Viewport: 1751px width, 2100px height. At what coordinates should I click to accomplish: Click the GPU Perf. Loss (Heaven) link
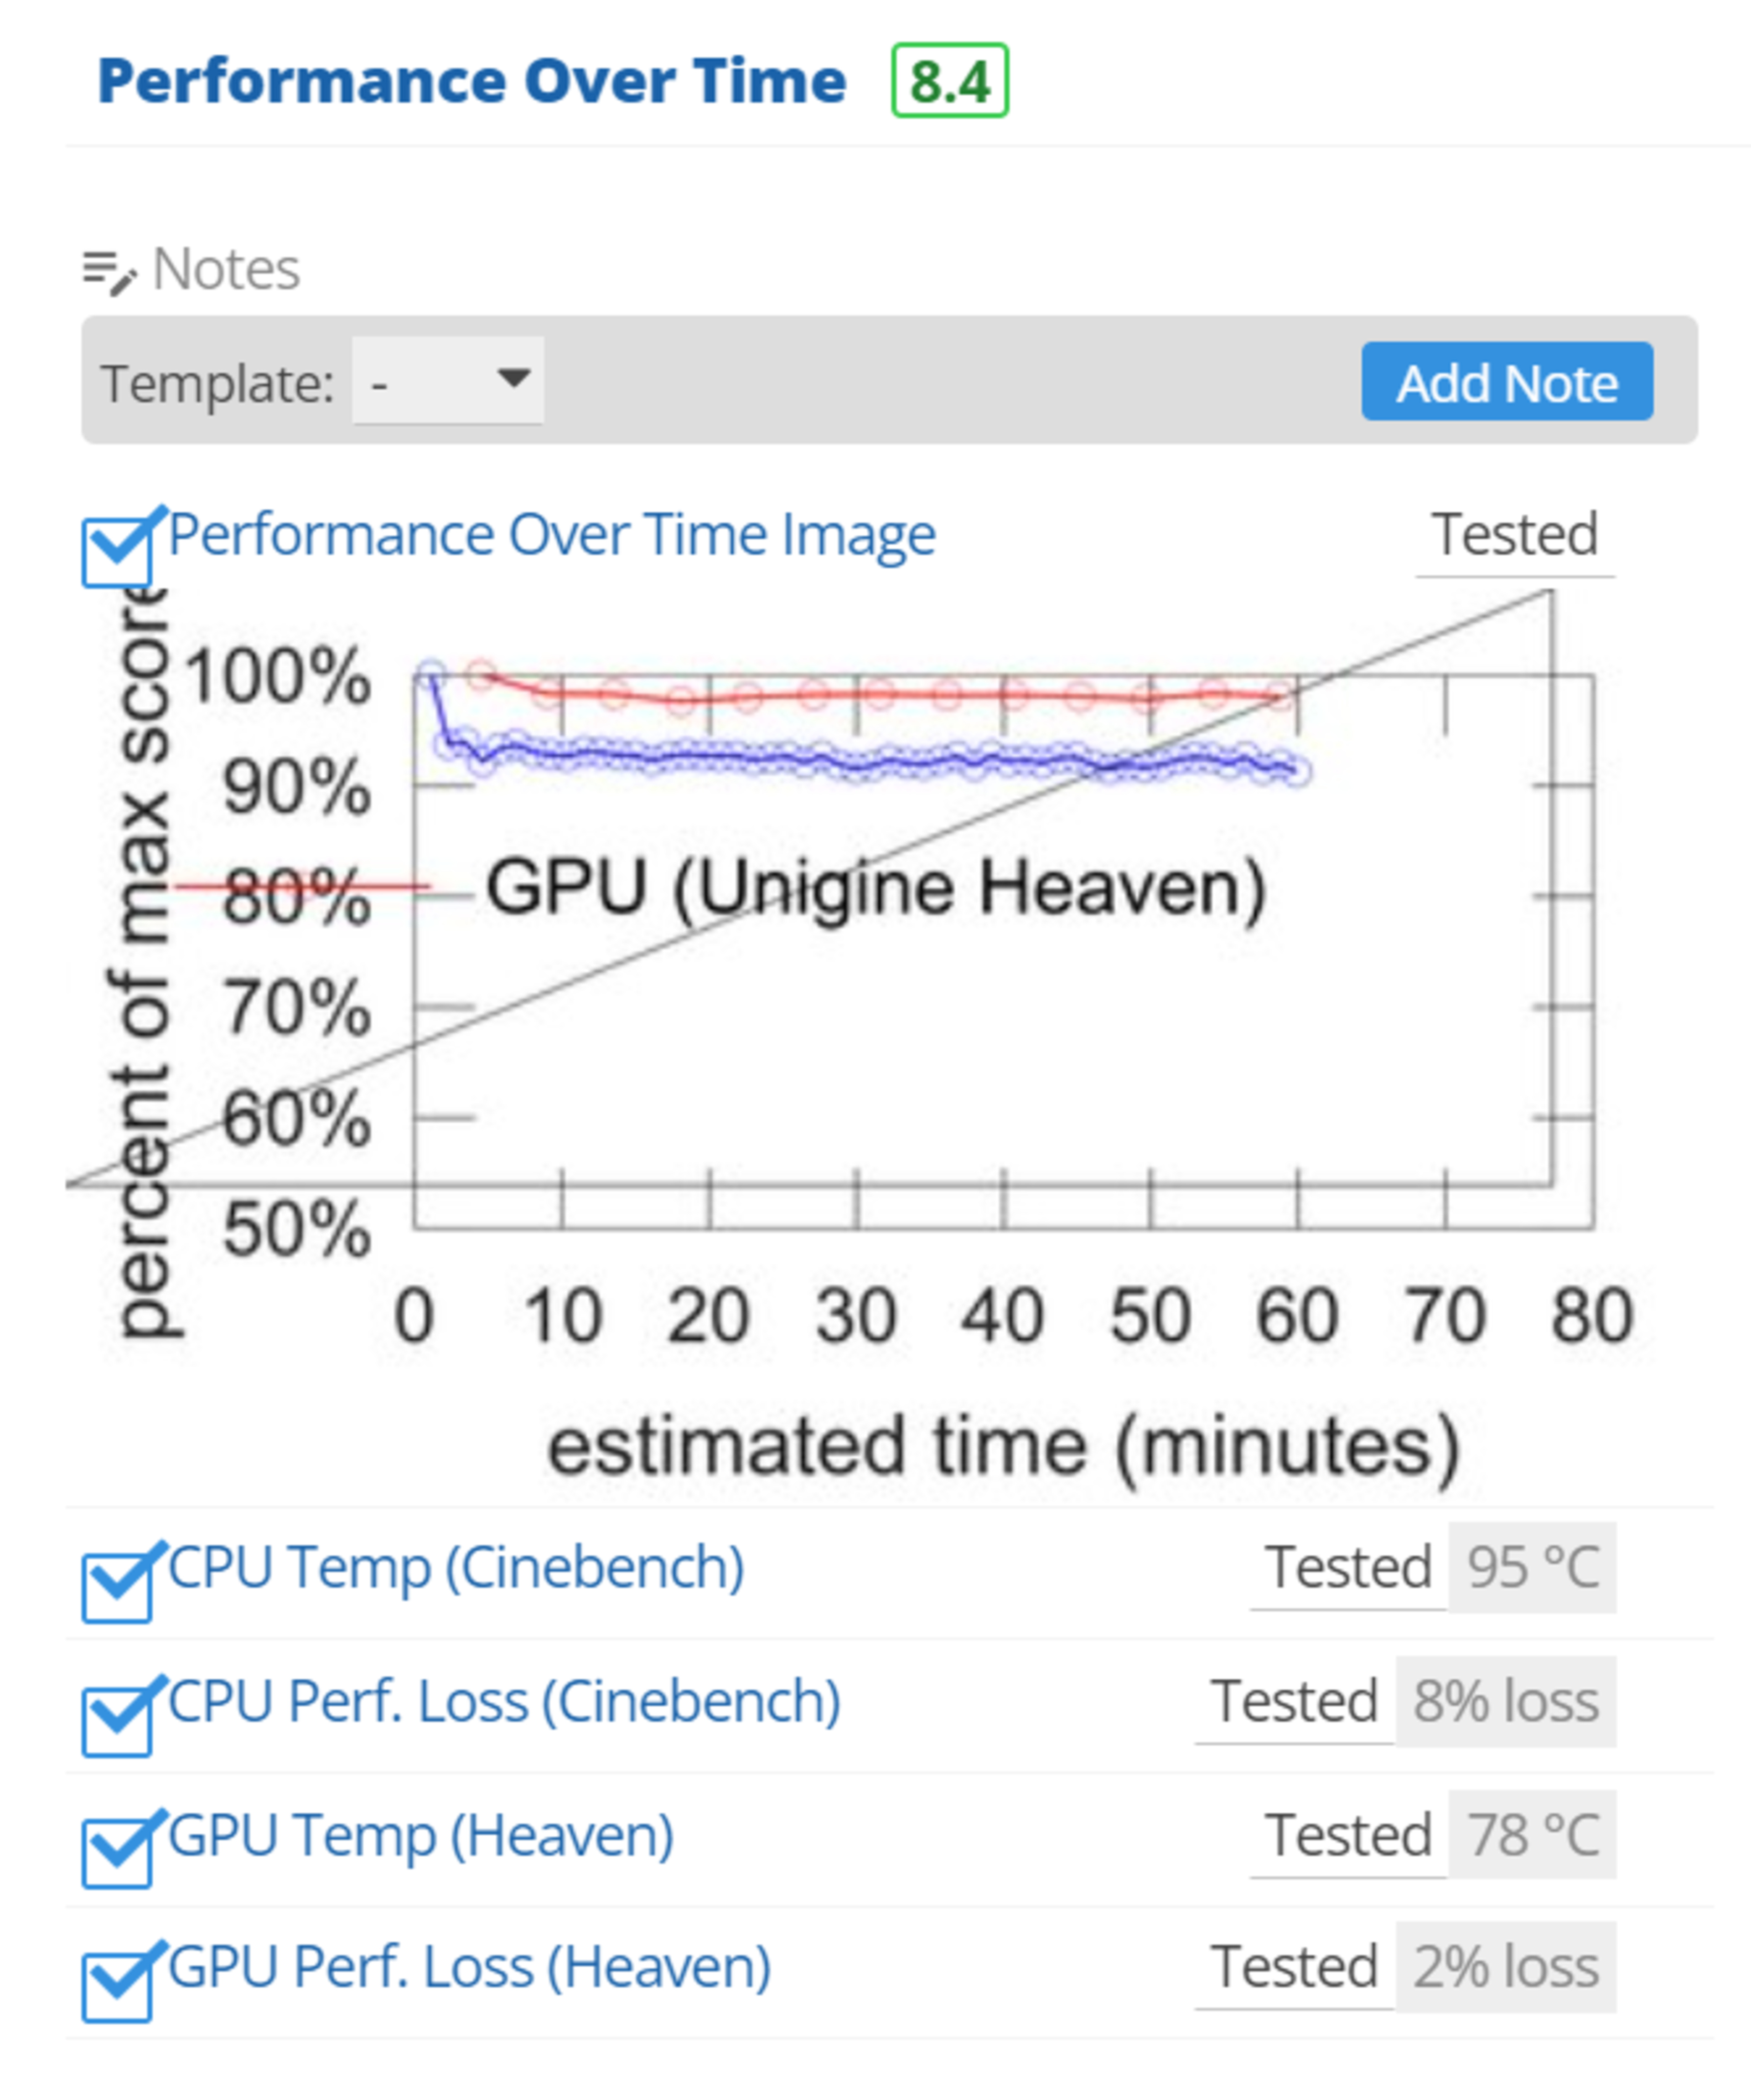(469, 1967)
